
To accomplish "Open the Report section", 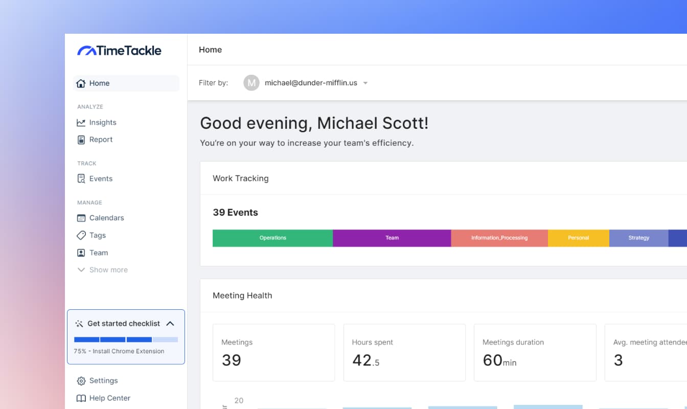I will tap(101, 140).
